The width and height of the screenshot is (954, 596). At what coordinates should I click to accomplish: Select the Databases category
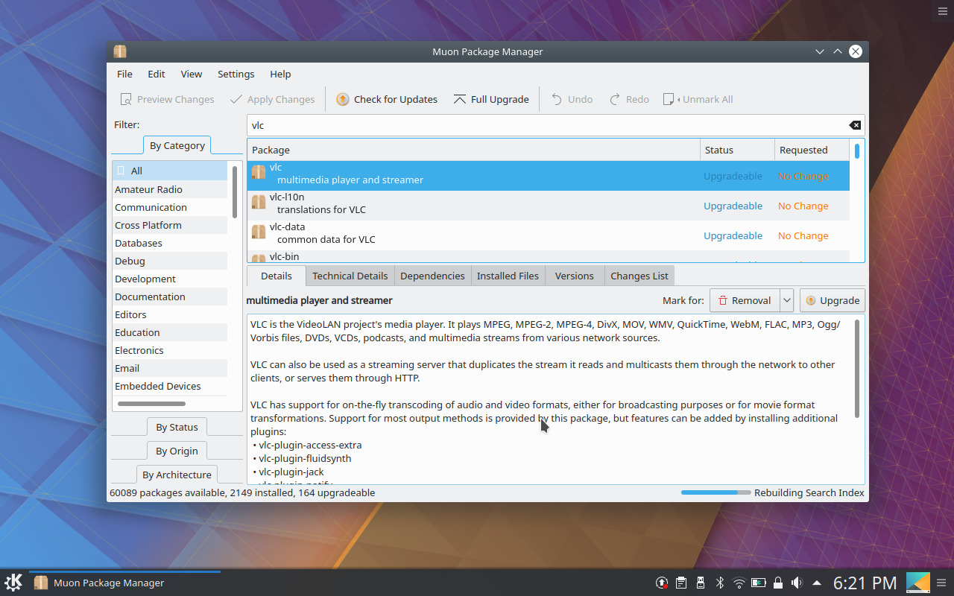(170, 243)
